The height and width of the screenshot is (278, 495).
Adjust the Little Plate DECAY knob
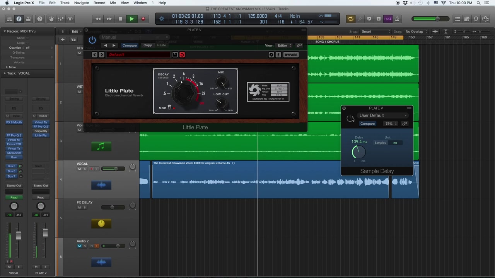point(184,92)
